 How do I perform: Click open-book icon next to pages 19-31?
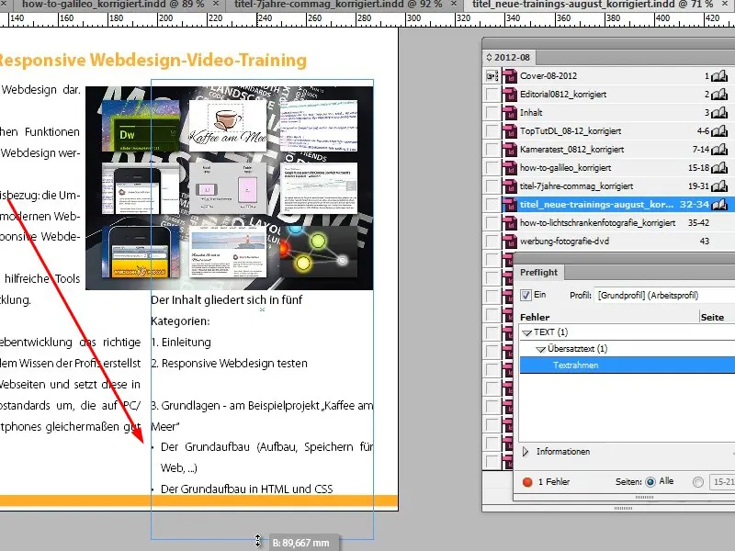[x=719, y=186]
